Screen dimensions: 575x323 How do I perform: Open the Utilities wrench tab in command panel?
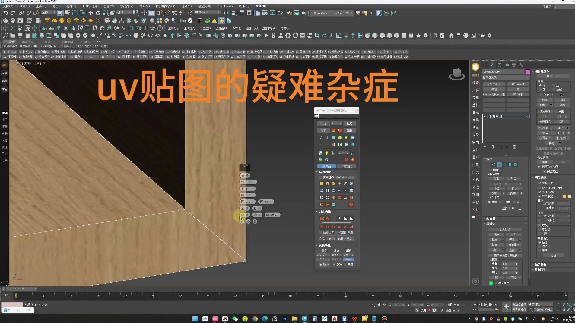[521, 65]
